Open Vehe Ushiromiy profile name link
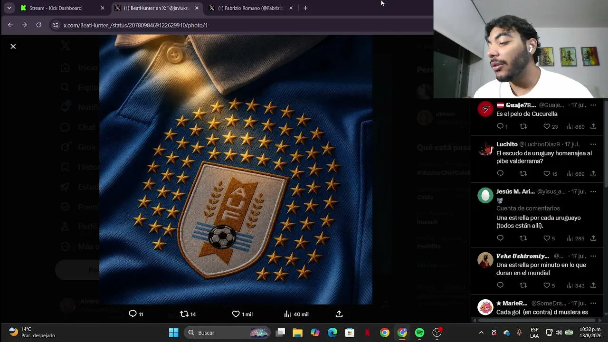The width and height of the screenshot is (608, 342). [522, 256]
